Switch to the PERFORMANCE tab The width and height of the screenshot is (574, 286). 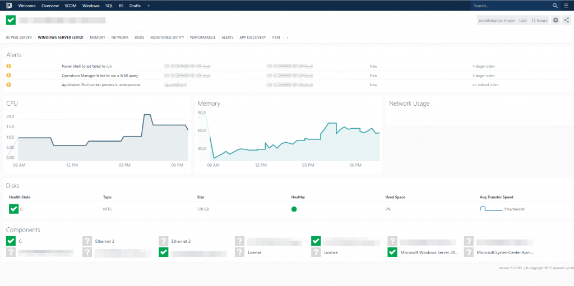point(202,37)
